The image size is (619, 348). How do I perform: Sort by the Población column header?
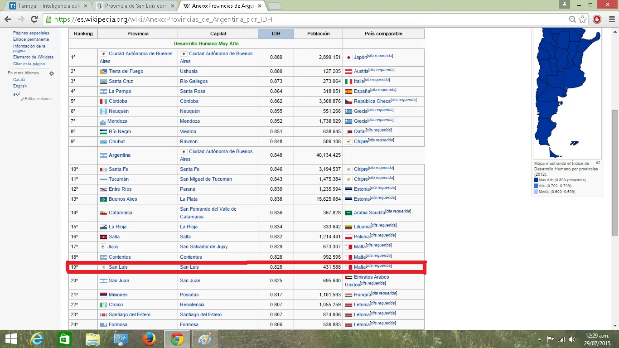pos(319,34)
